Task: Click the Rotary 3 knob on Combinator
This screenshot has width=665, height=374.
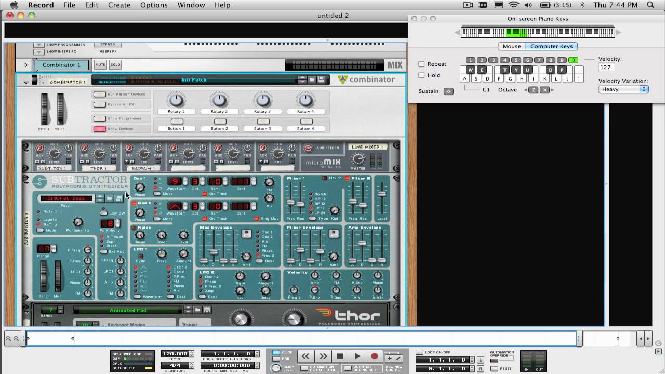Action: coord(262,100)
